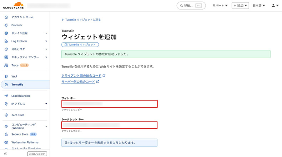Click the ウィジェットを追加 heading
Image resolution: width=282 pixels, height=157 pixels.
[x=89, y=37]
